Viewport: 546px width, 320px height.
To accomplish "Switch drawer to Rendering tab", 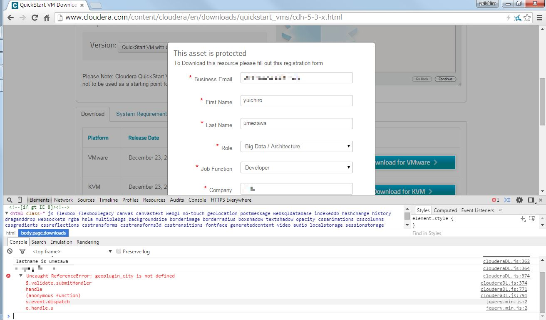I will point(88,242).
